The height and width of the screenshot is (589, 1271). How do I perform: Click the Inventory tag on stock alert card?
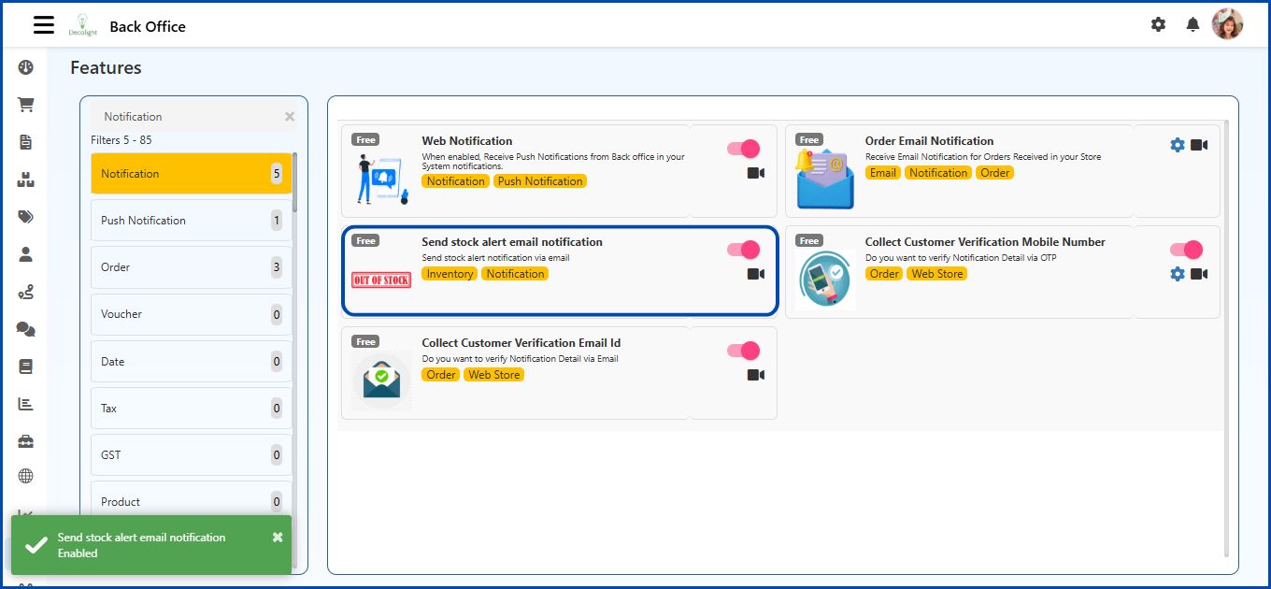tap(450, 273)
